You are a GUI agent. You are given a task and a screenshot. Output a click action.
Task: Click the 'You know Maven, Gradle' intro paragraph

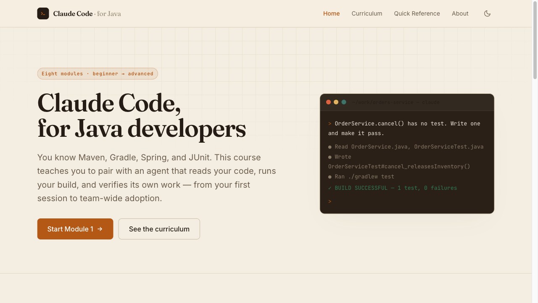157,178
